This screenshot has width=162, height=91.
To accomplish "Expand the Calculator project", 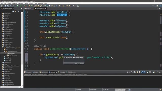I will click(1, 15).
